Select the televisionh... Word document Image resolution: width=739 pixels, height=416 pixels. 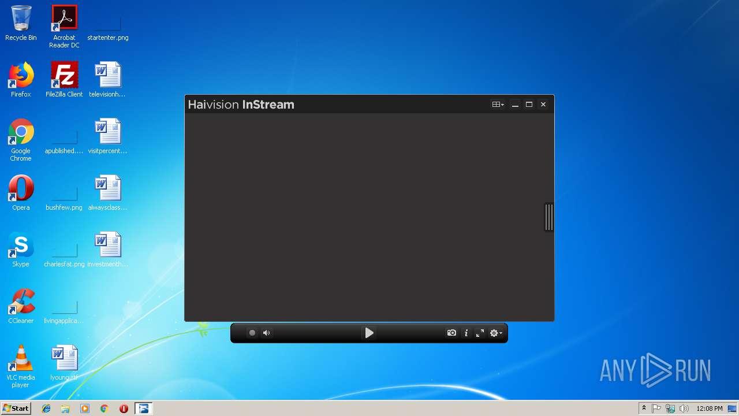pos(107,80)
